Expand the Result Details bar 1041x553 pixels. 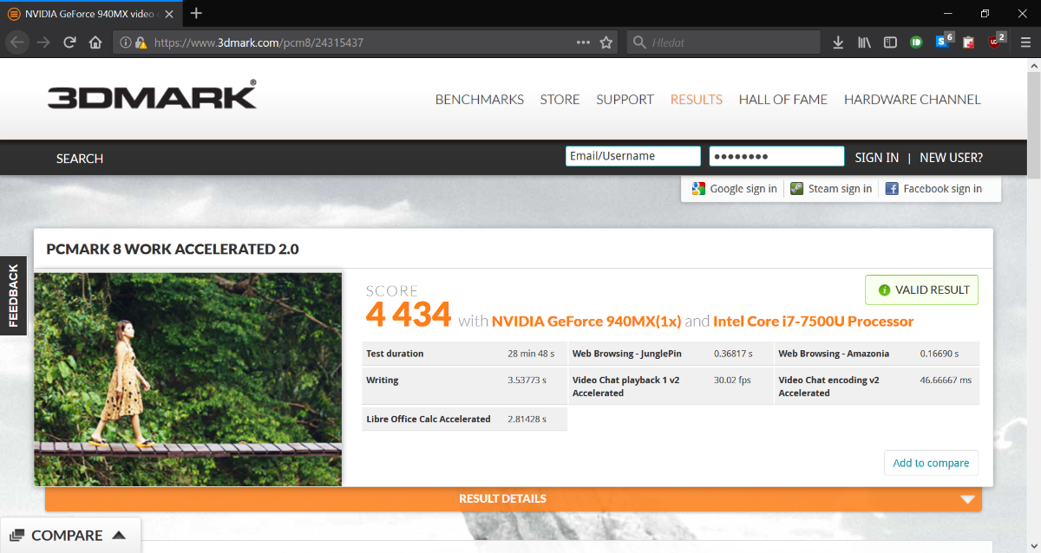pyautogui.click(x=513, y=499)
